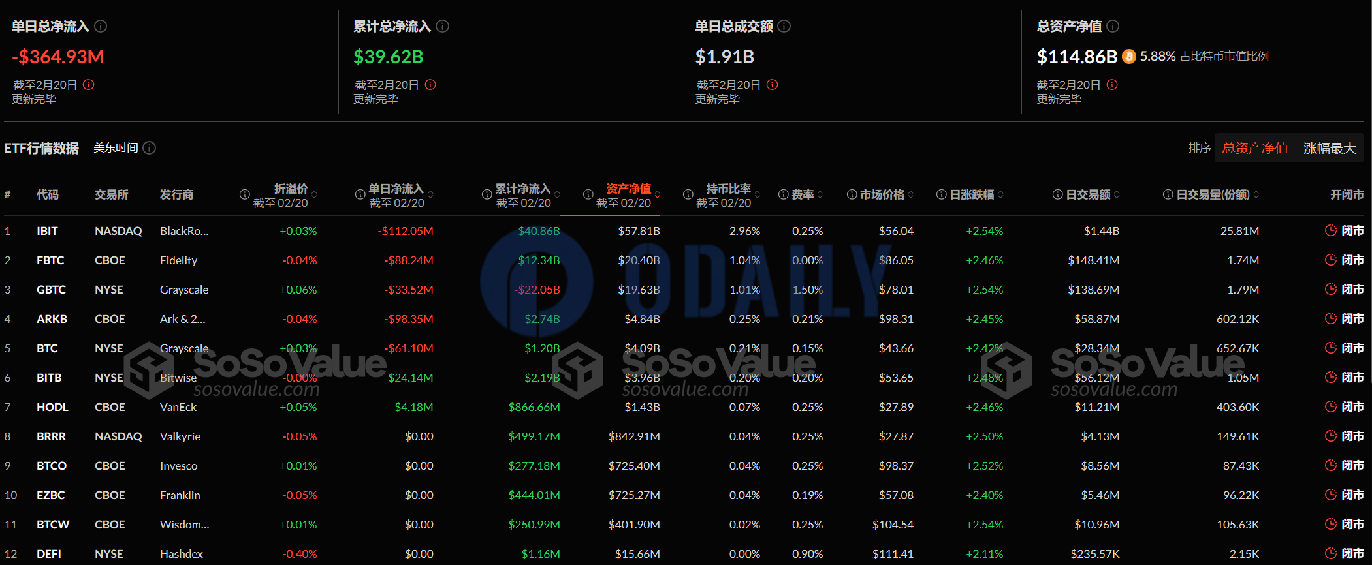Click the market-closed clock icon in DEFI row

pyautogui.click(x=1330, y=553)
